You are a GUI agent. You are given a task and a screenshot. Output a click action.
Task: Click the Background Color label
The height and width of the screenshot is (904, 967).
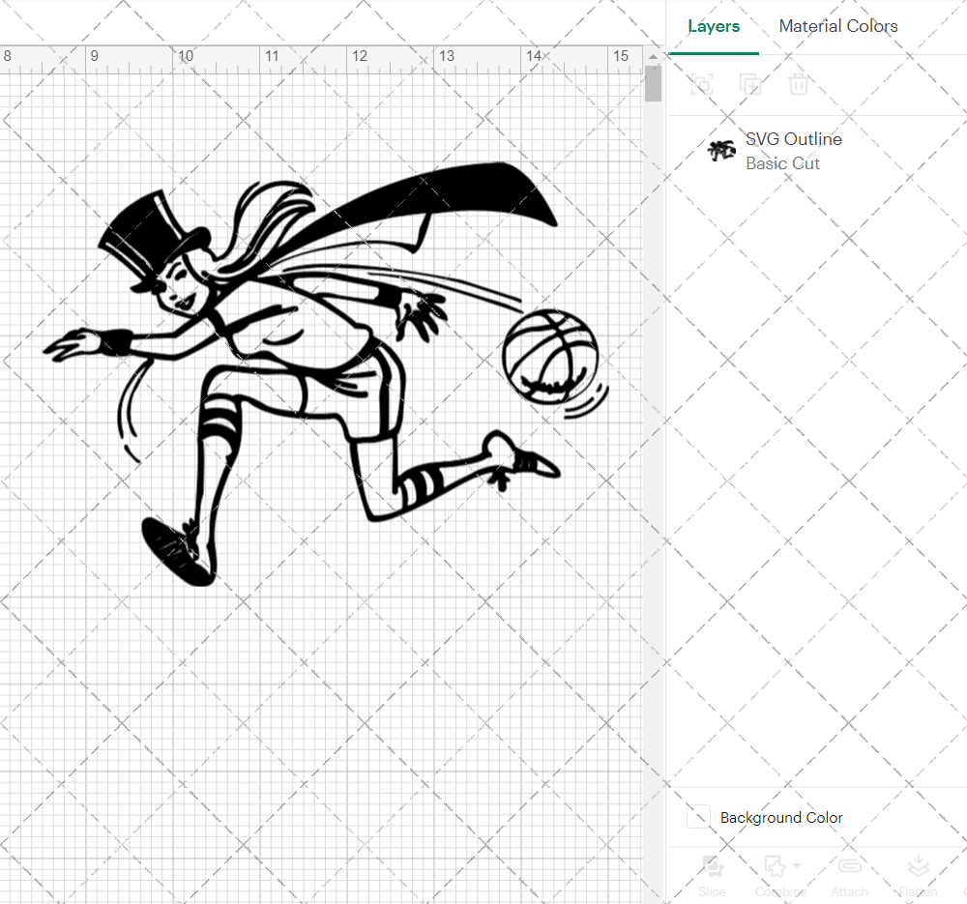[x=781, y=818]
